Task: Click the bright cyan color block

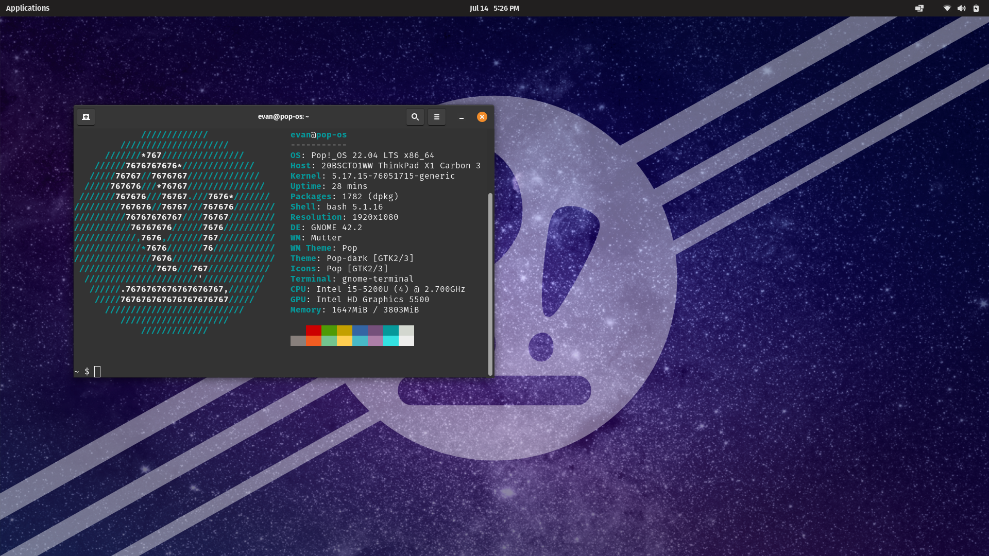Action: point(391,341)
